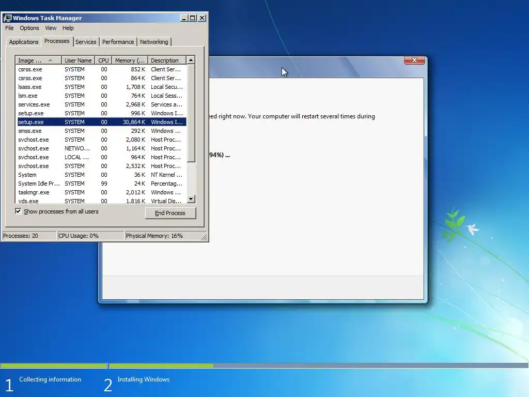This screenshot has height=397, width=529.
Task: Click the Installing Windows step label
Action: click(144, 379)
